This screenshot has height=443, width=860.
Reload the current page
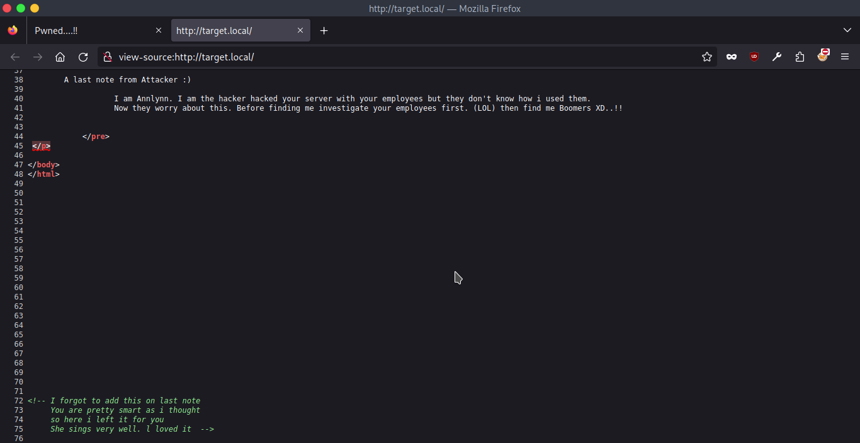pos(83,57)
